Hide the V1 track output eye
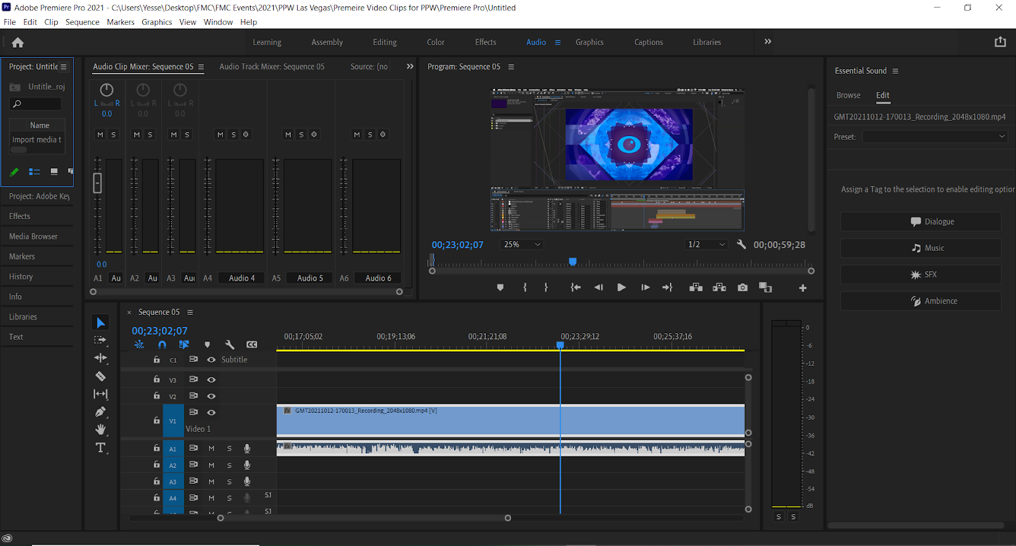Viewport: 1016px width, 546px height. pyautogui.click(x=211, y=413)
